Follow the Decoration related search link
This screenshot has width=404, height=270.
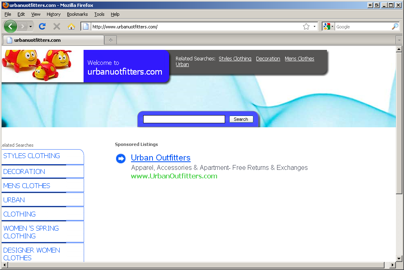268,58
